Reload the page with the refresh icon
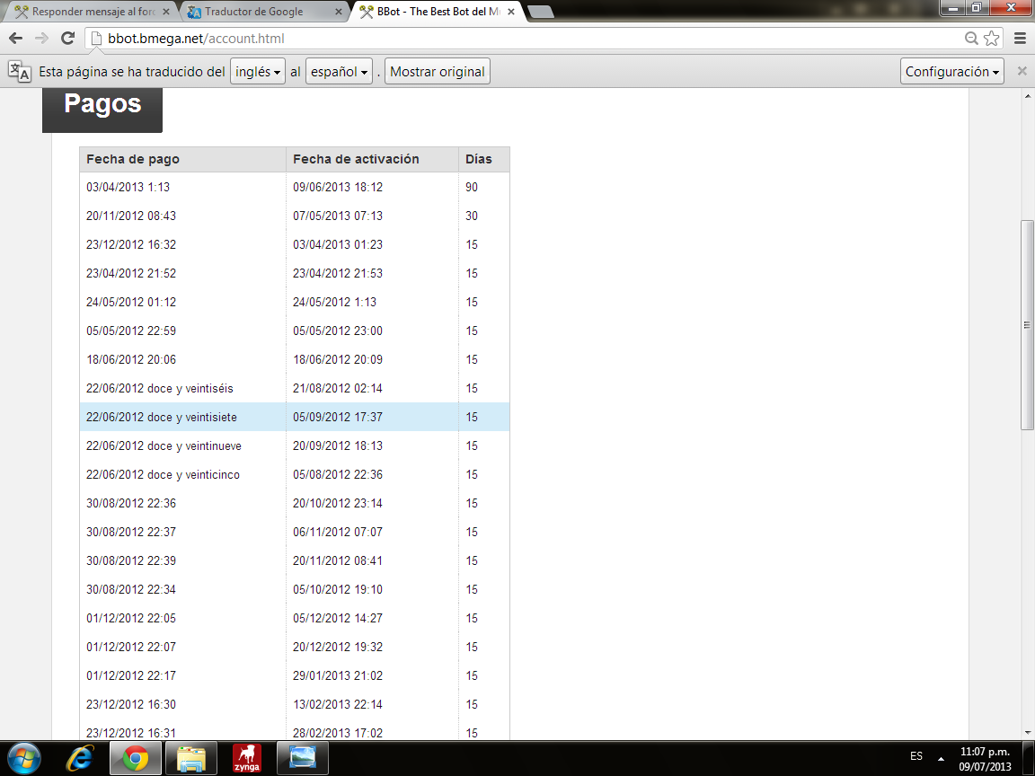This screenshot has height=776, width=1035. pyautogui.click(x=67, y=38)
